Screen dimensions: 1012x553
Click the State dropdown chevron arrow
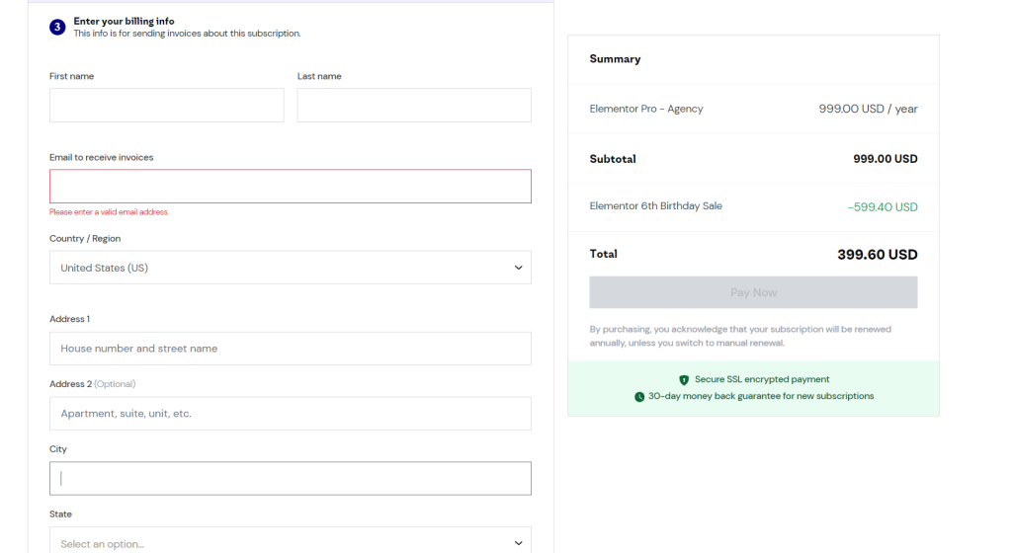518,543
